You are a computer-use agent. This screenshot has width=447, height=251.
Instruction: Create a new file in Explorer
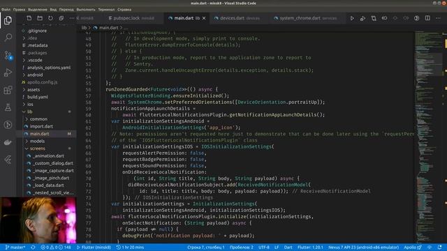(x=29, y=18)
